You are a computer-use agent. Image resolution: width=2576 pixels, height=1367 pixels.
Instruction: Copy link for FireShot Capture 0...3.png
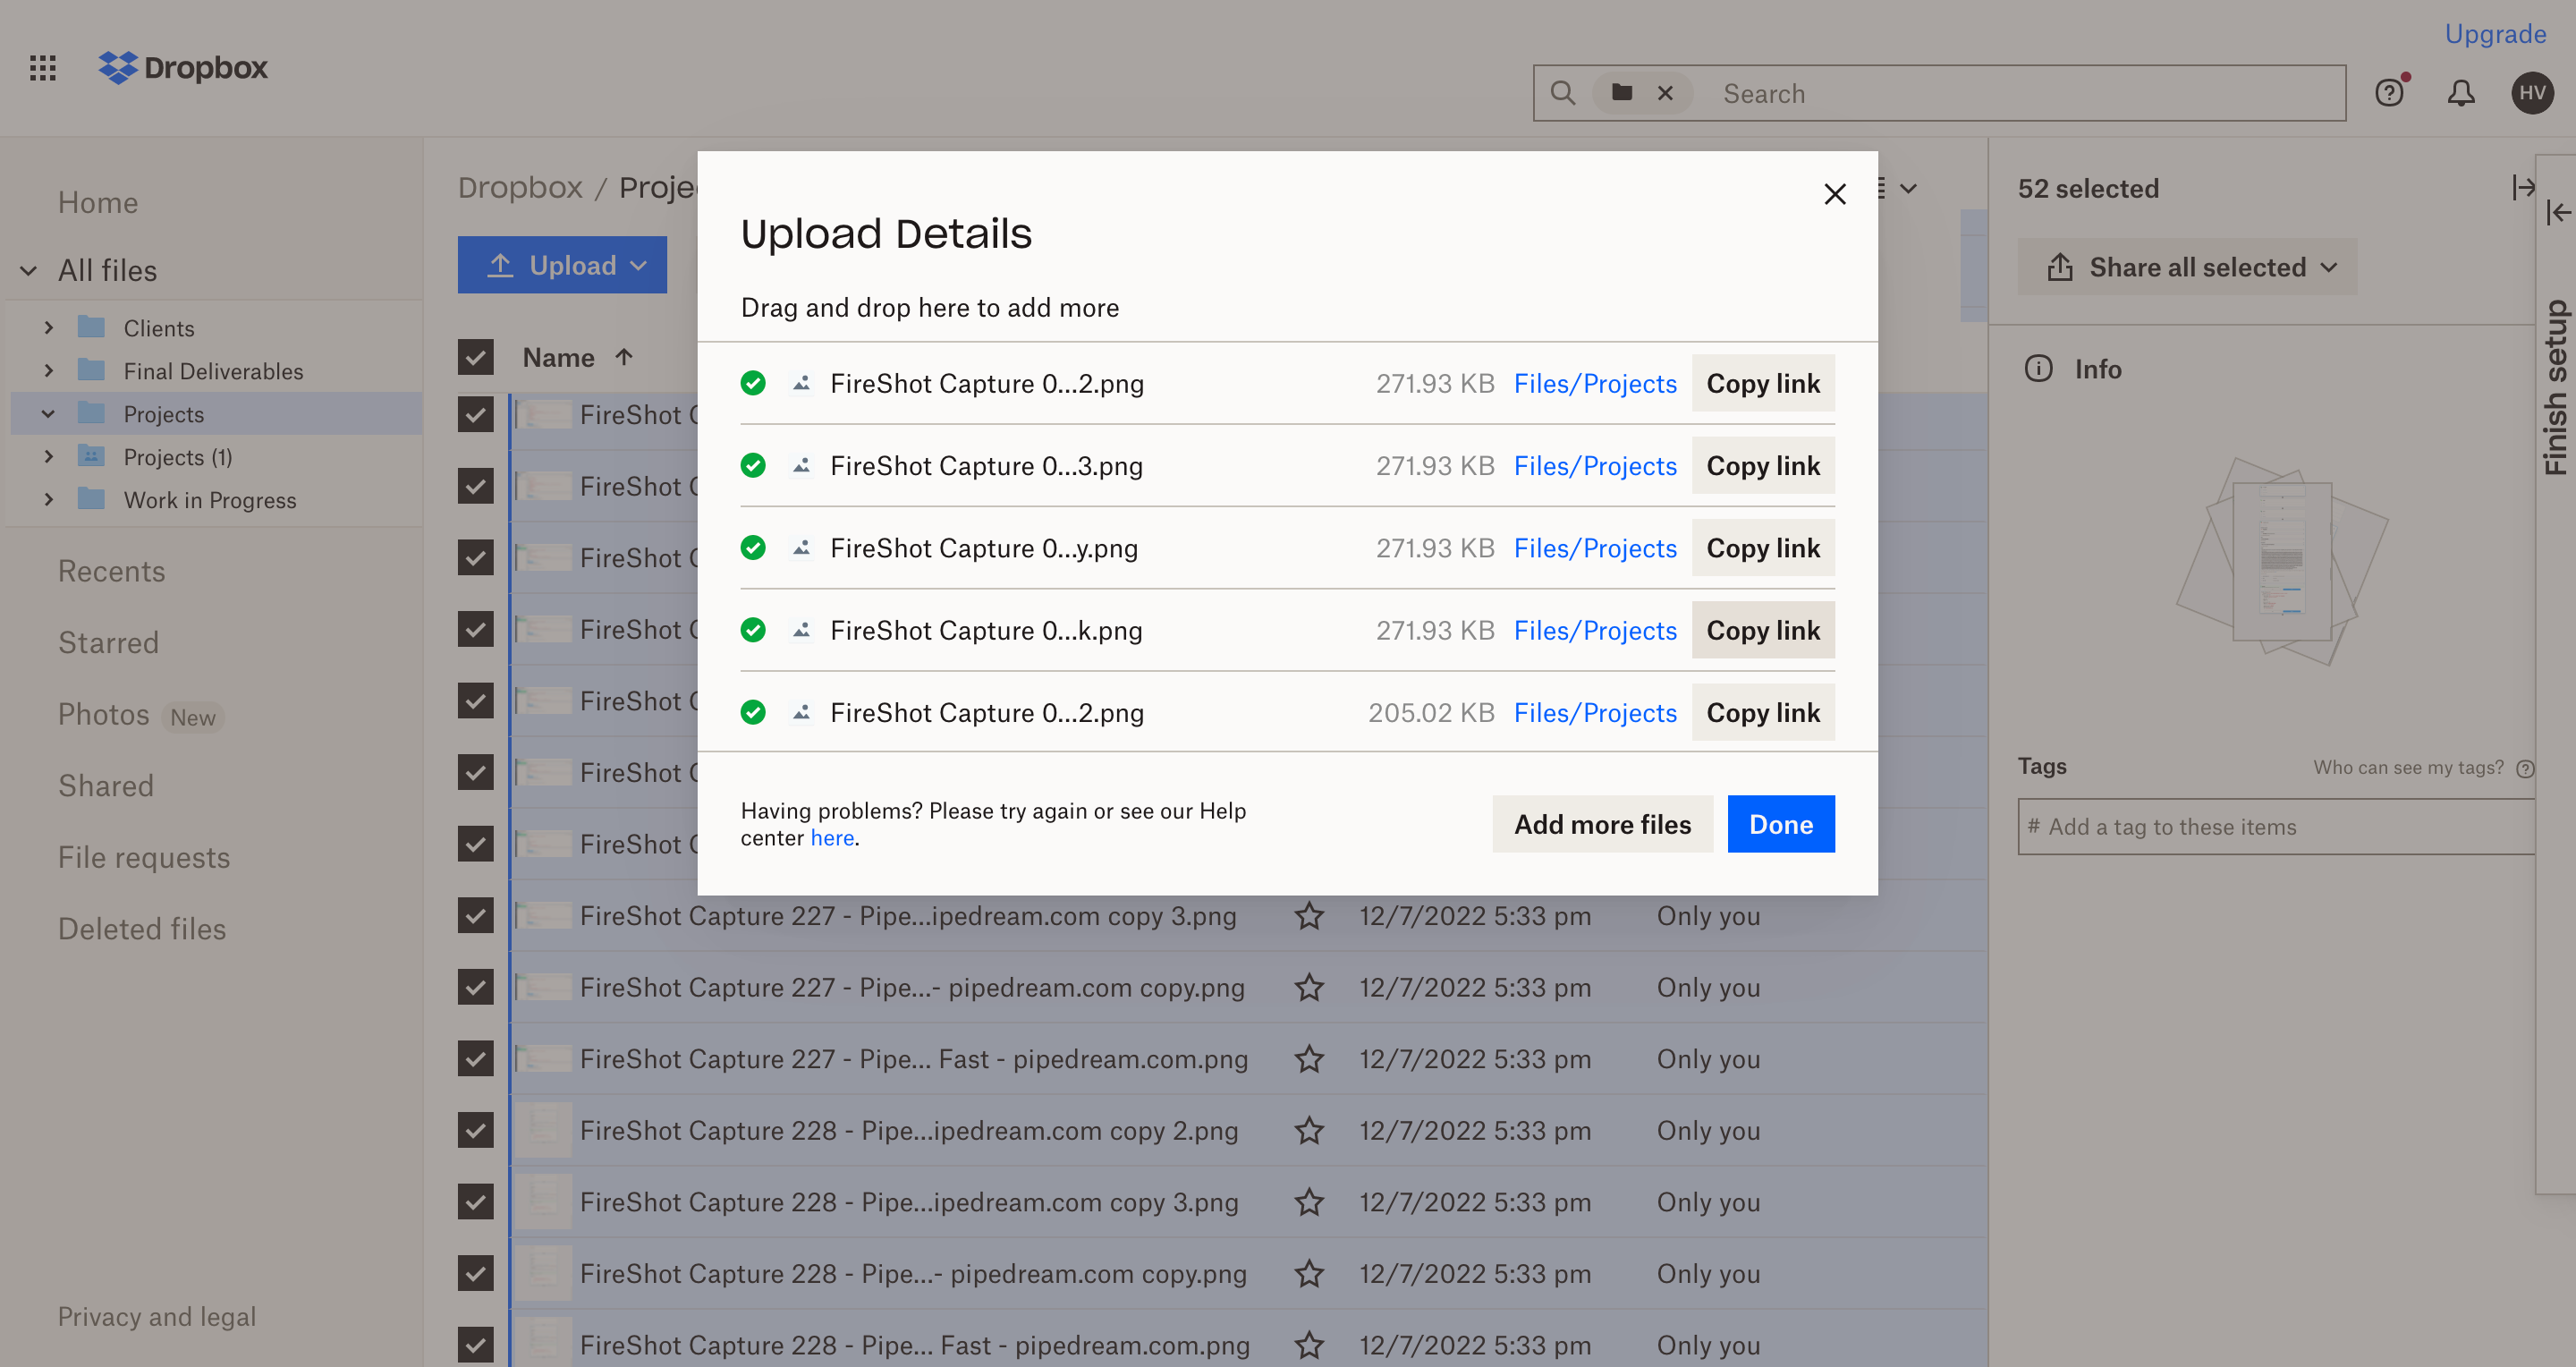(x=1762, y=465)
